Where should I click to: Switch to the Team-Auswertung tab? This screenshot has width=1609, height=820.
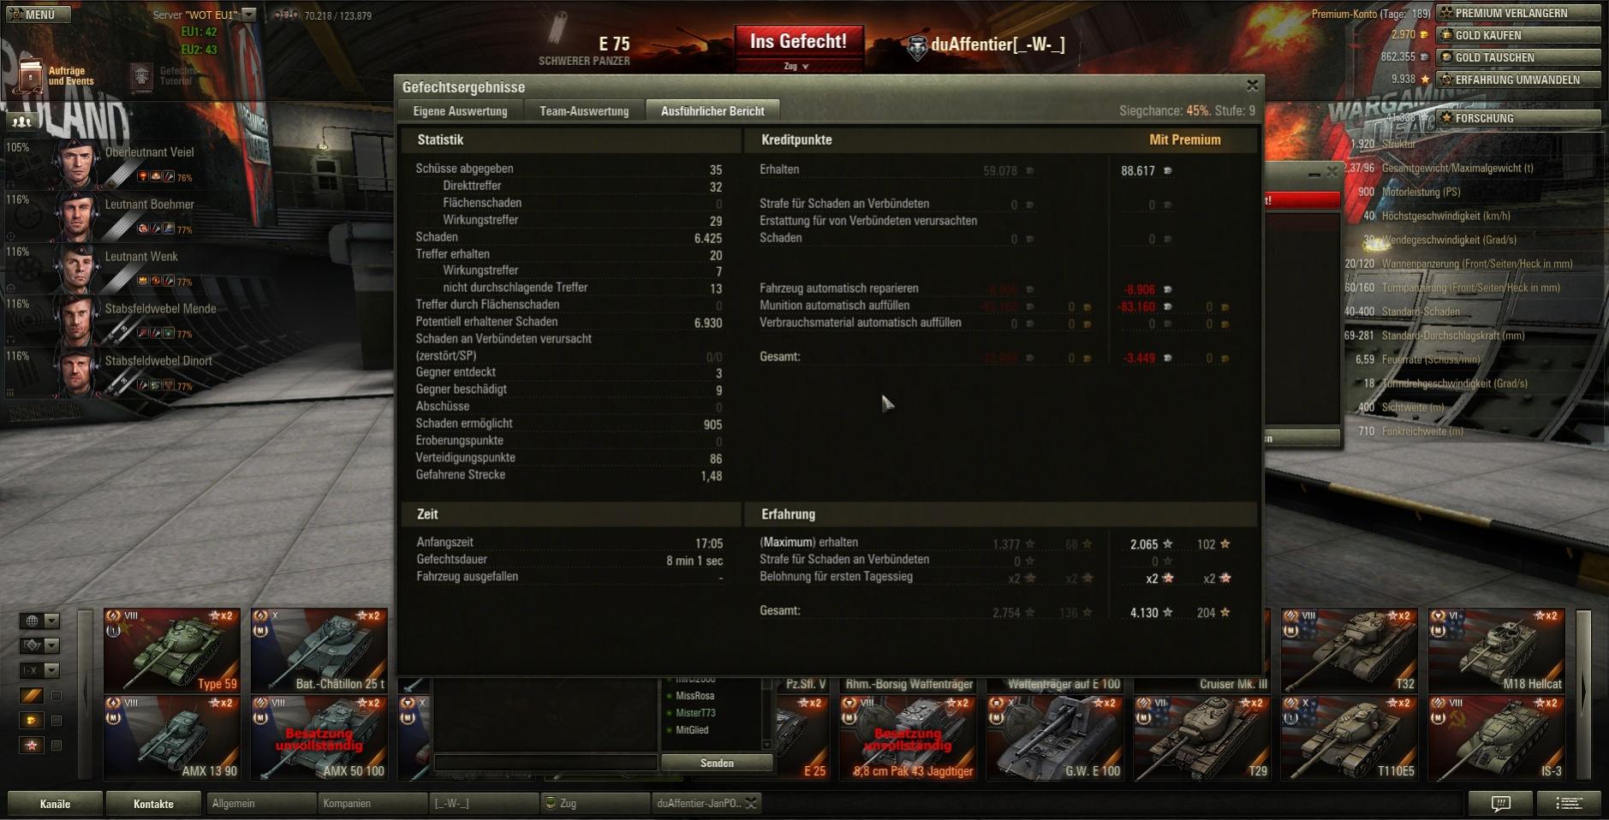pyautogui.click(x=584, y=111)
